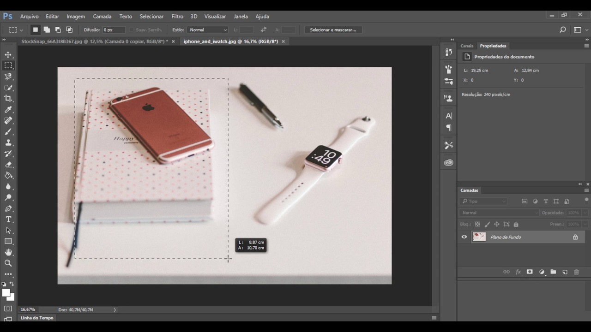Choose Intersect with selection mode
Viewport: 591px width, 332px height.
pos(69,30)
